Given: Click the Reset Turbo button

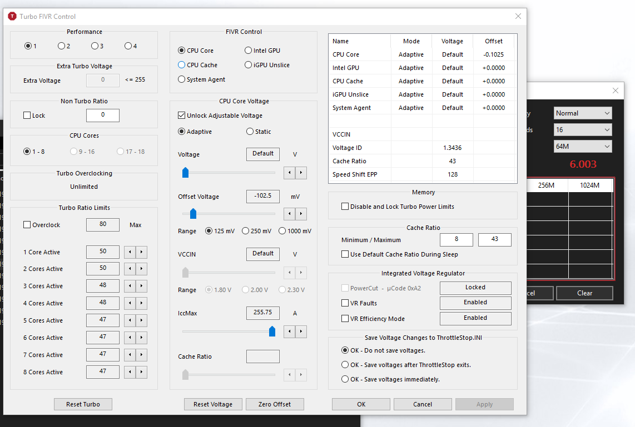Looking at the screenshot, I should point(83,404).
